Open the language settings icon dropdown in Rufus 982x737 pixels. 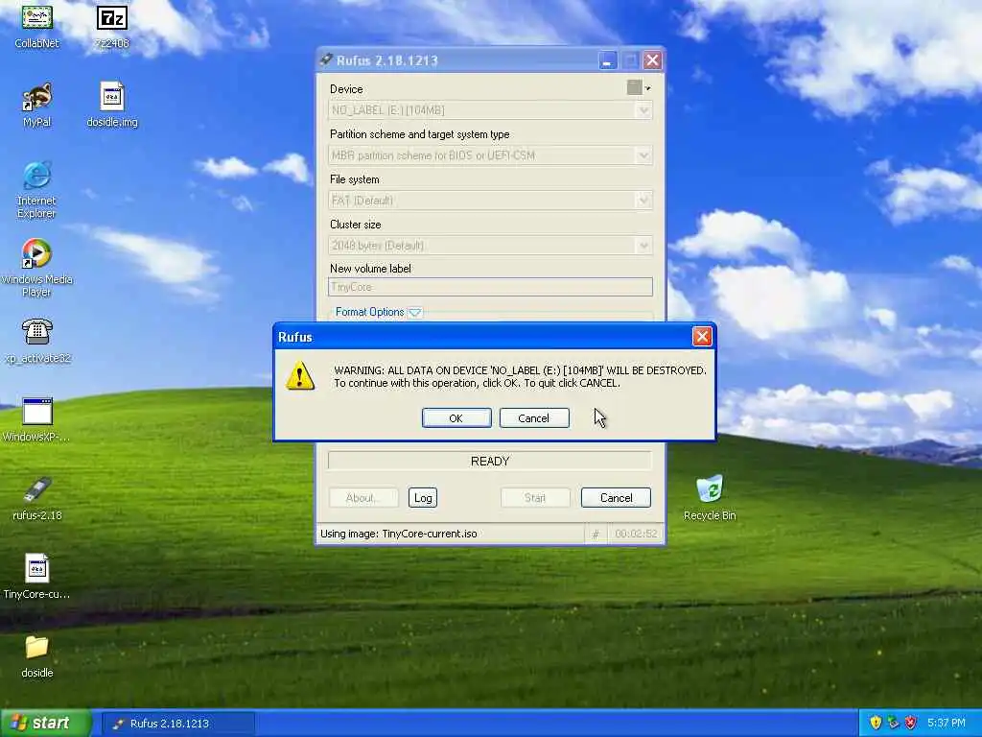(639, 87)
